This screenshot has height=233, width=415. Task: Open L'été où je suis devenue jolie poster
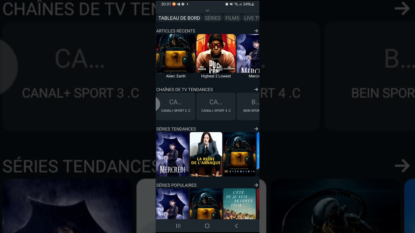click(x=240, y=204)
